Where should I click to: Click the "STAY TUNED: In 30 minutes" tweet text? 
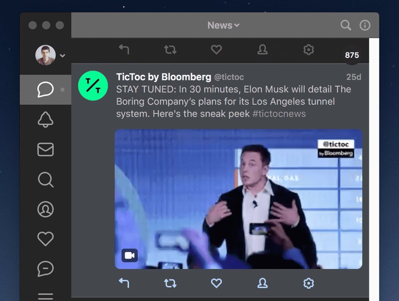[233, 101]
